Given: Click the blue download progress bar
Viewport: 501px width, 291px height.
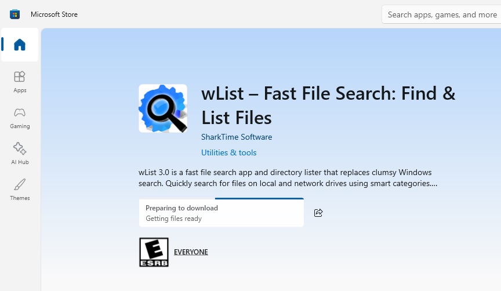Looking at the screenshot, I should (259, 198).
